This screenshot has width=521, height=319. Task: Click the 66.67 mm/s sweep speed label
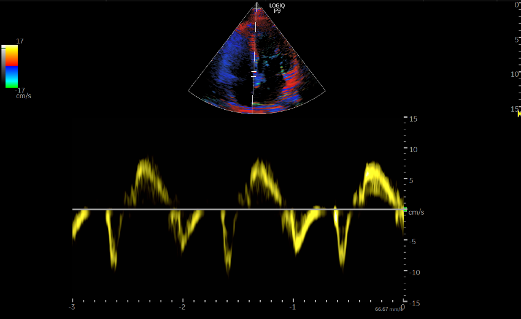pos(389,309)
